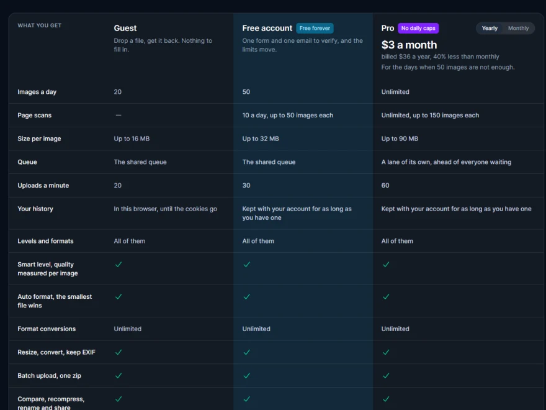
Task: Click 'Smart level, quality measured per image' label
Action: click(x=48, y=269)
